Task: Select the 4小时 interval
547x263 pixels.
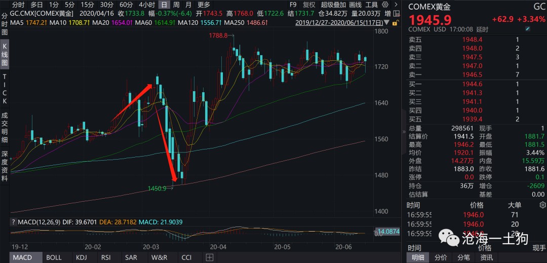Action: (146, 5)
